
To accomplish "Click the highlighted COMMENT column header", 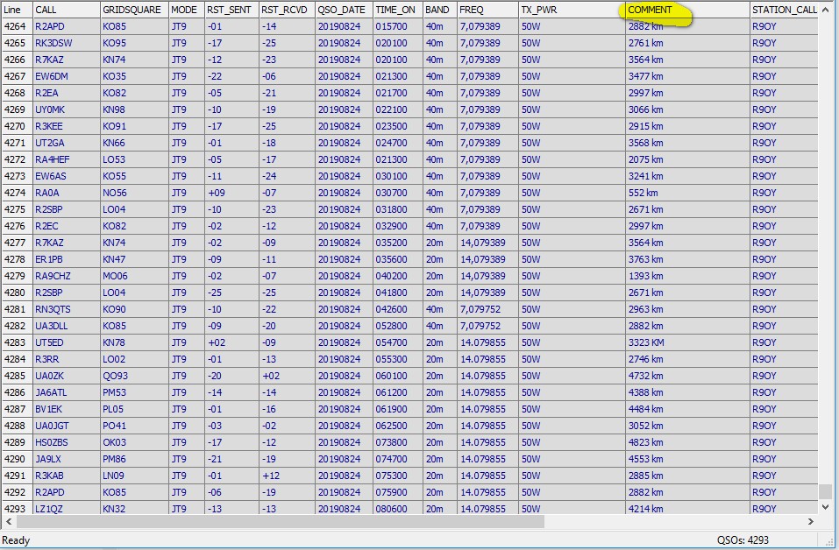I will (651, 11).
